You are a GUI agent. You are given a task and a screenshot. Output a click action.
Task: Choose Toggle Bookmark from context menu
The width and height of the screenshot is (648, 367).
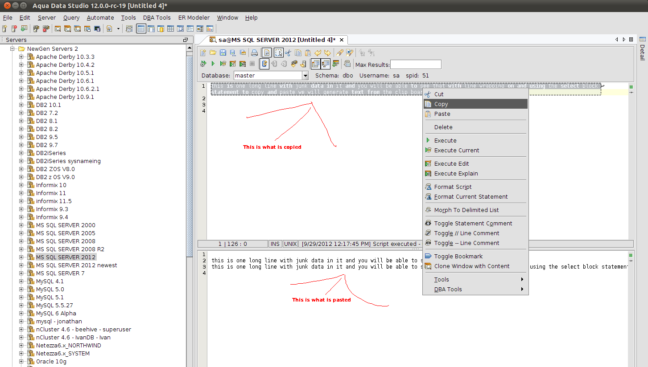point(475,256)
